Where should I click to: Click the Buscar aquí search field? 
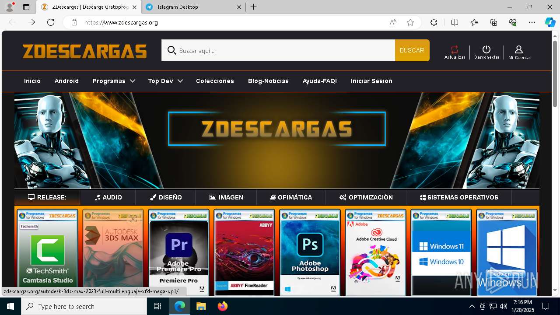[x=278, y=50]
